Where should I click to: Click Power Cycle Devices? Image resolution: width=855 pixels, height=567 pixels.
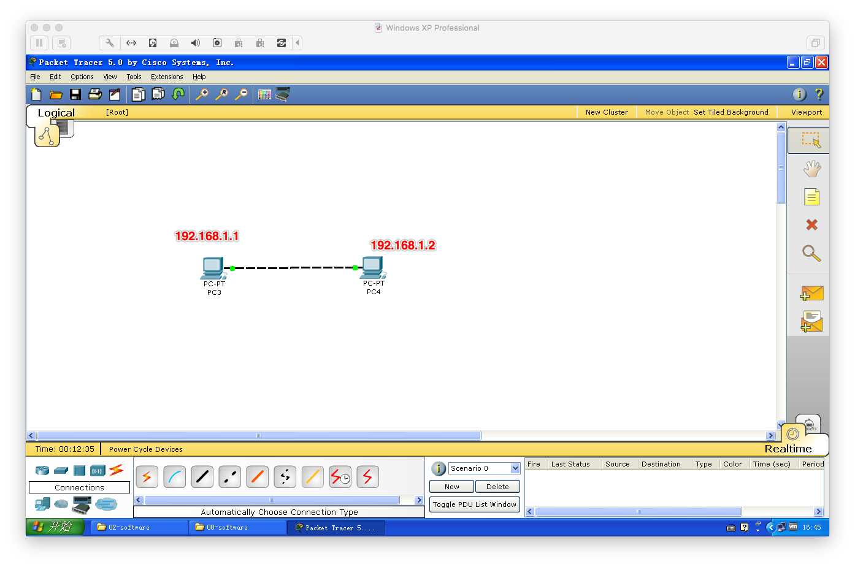click(x=145, y=449)
